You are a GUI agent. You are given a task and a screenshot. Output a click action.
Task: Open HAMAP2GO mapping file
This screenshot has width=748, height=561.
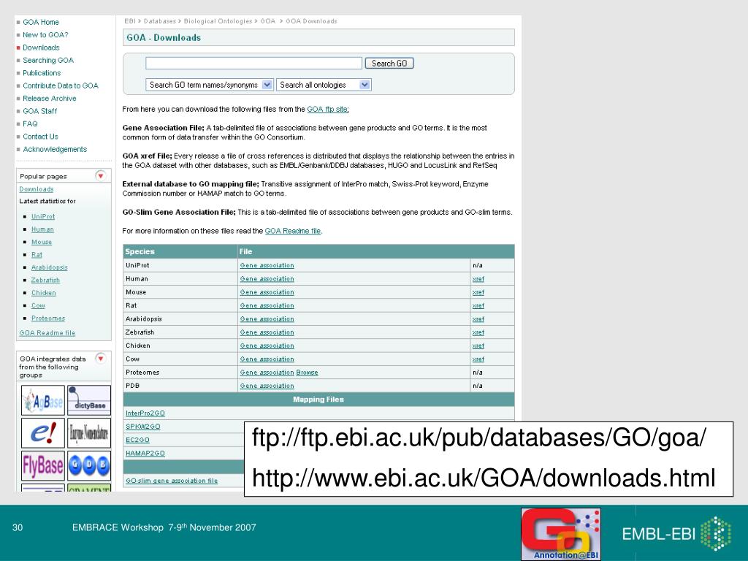click(x=145, y=453)
